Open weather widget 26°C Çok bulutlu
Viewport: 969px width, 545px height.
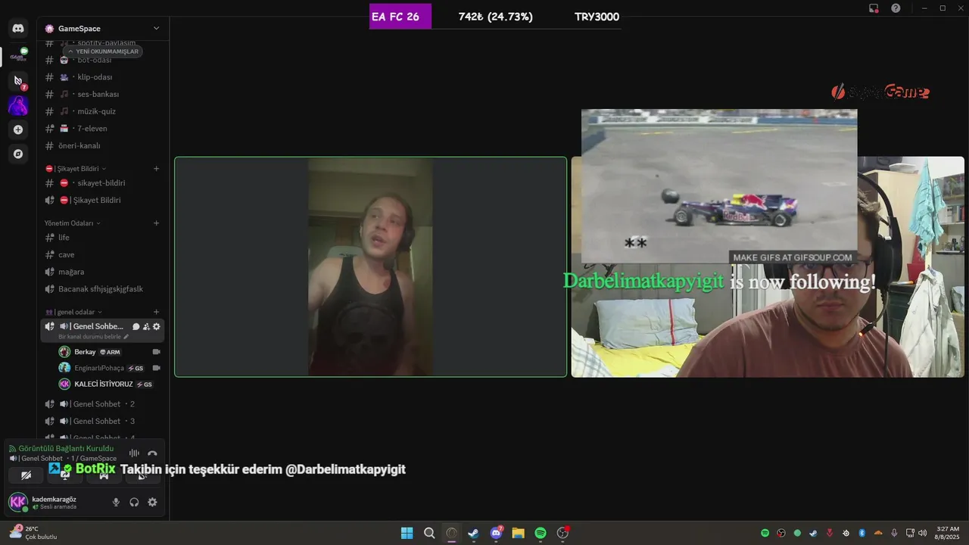point(34,533)
